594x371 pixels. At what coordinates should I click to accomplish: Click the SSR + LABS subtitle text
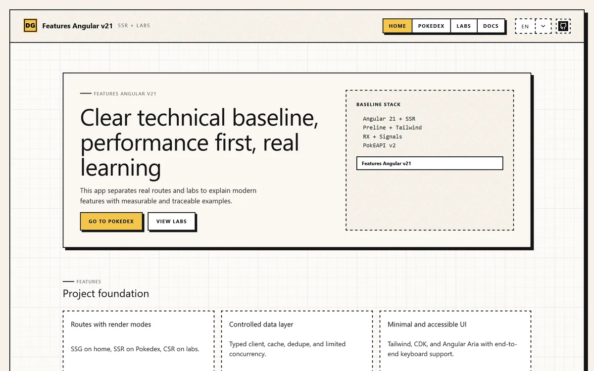pos(134,26)
